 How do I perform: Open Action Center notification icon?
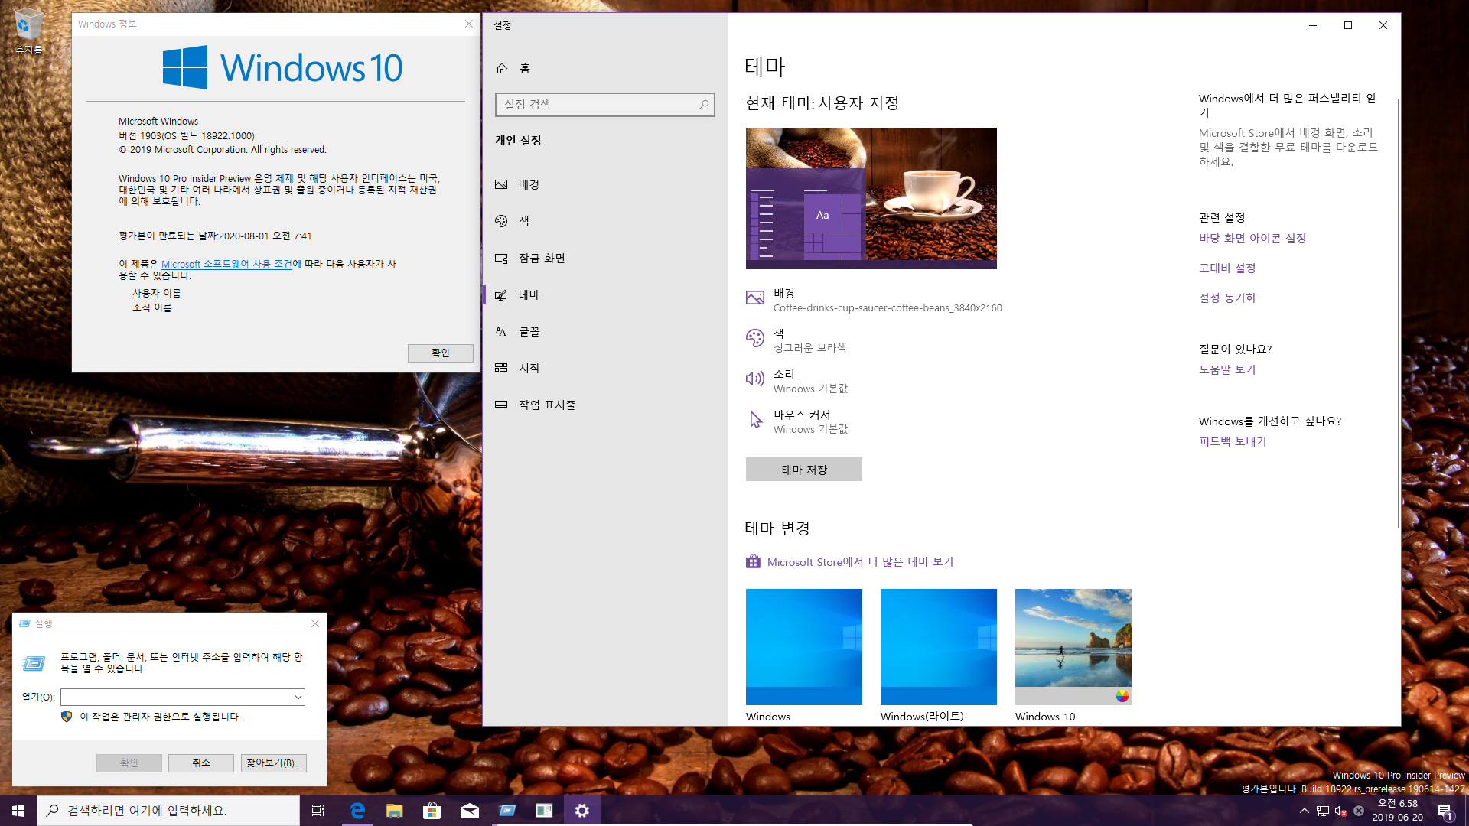[1445, 811]
